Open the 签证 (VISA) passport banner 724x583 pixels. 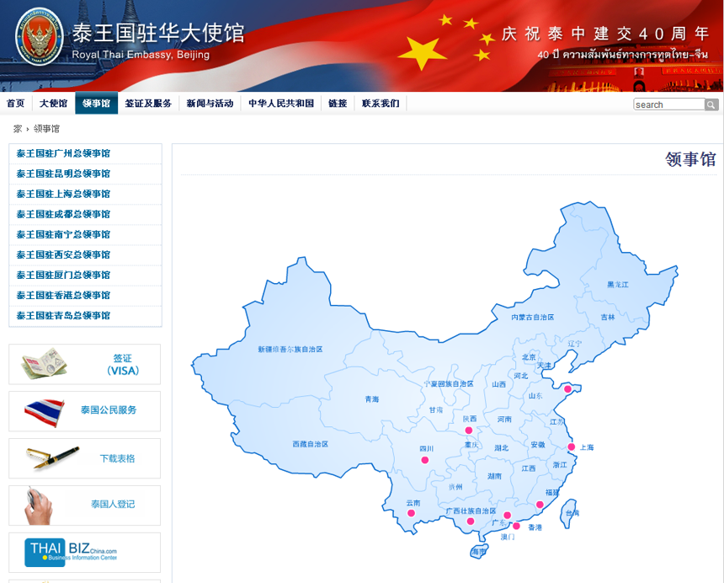[84, 364]
